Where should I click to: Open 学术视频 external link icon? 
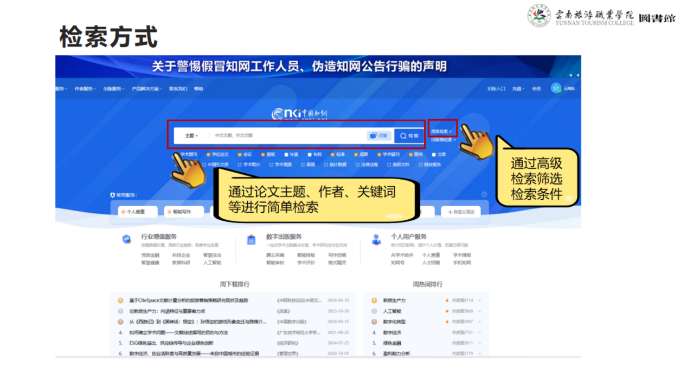(x=271, y=165)
